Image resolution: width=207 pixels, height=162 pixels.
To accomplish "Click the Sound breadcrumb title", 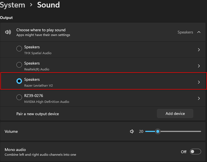I will coord(48,5).
